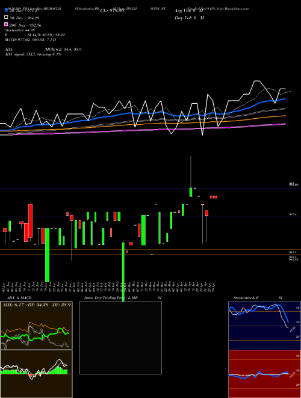Image resolution: width=301 pixels, height=398 pixels.
Task: Click the Day Vol label
Action: [189, 17]
